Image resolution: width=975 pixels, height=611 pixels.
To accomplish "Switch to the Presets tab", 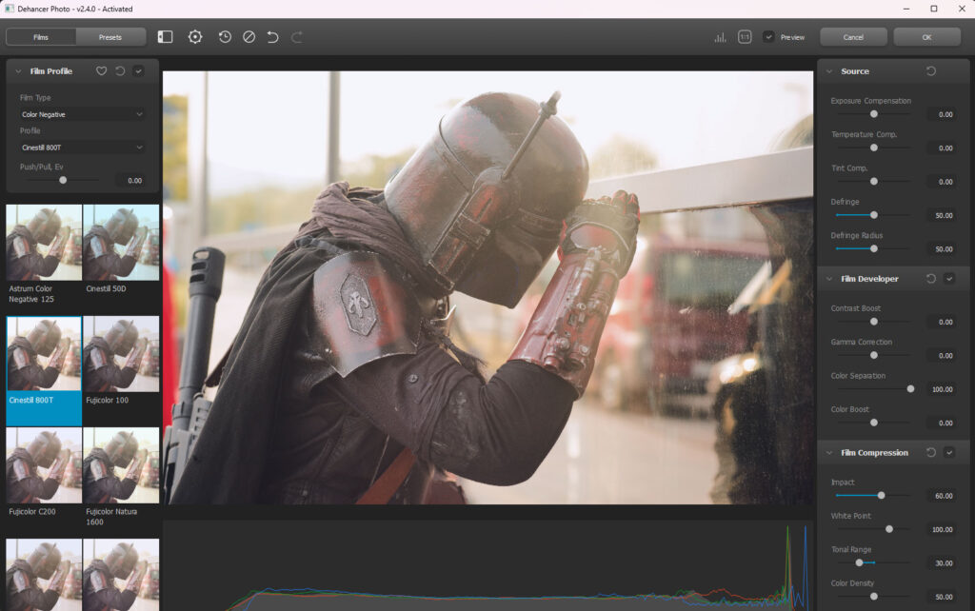I will click(x=110, y=37).
